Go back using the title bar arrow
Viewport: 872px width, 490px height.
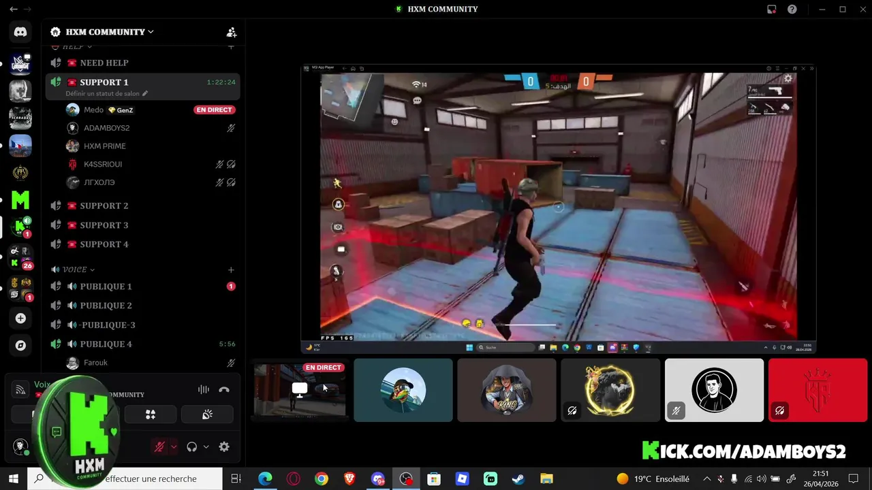14,9
